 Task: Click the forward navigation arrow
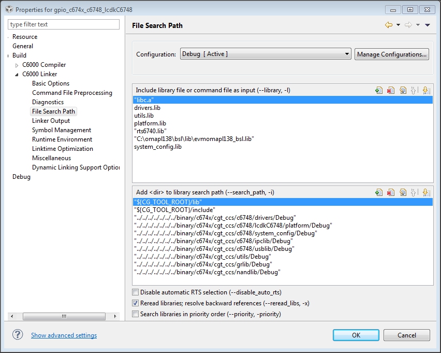click(x=408, y=25)
